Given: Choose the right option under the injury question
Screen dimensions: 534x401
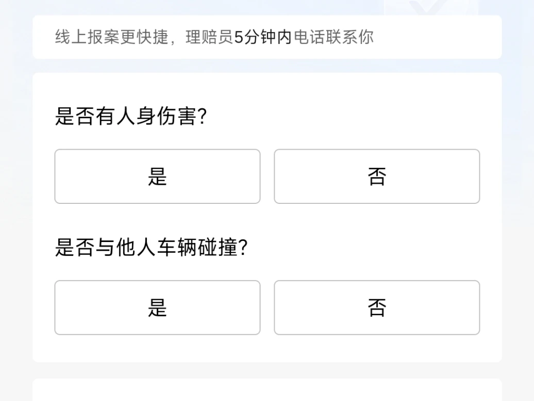Looking at the screenshot, I should coord(377,177).
